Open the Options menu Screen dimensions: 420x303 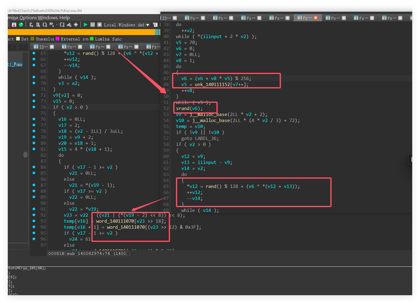[28, 18]
